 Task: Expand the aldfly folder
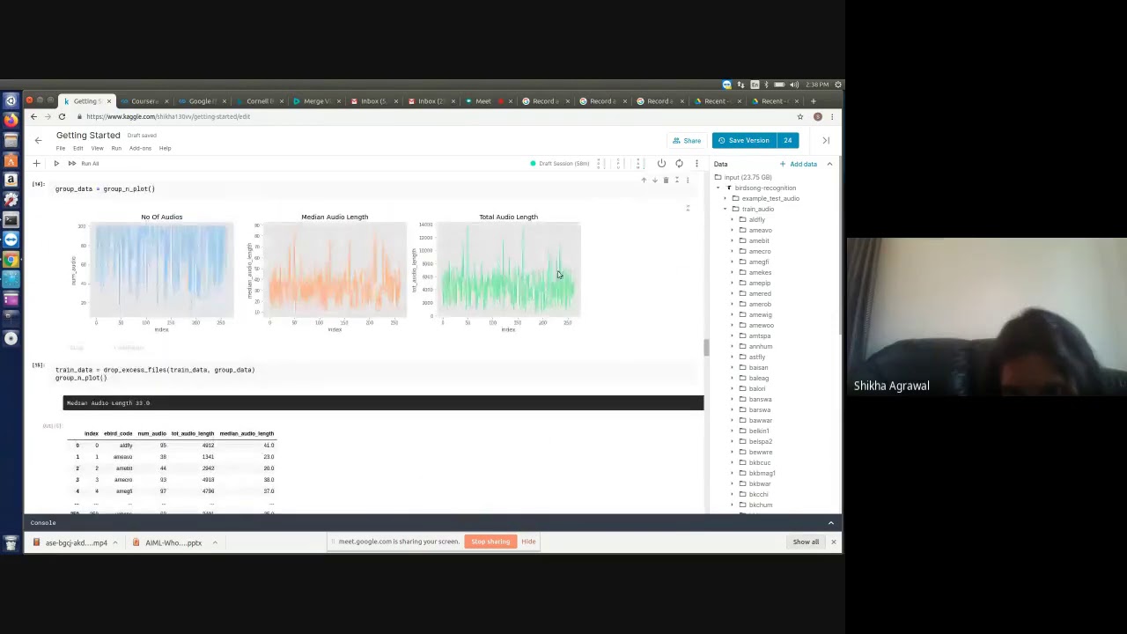(732, 219)
